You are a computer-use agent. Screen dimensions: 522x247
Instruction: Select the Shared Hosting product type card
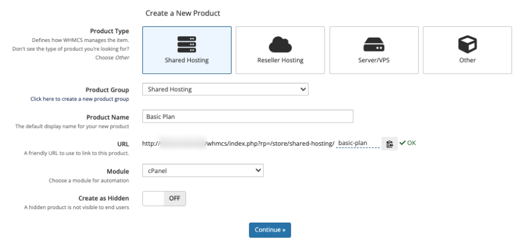coord(187,50)
